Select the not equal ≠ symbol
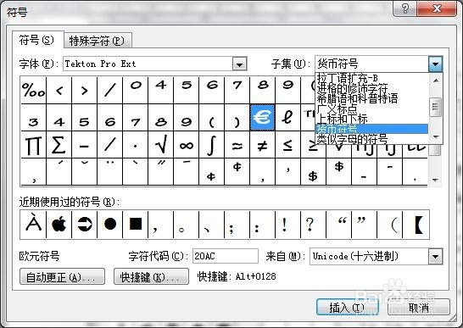This screenshot has height=328, width=463. point(262,145)
